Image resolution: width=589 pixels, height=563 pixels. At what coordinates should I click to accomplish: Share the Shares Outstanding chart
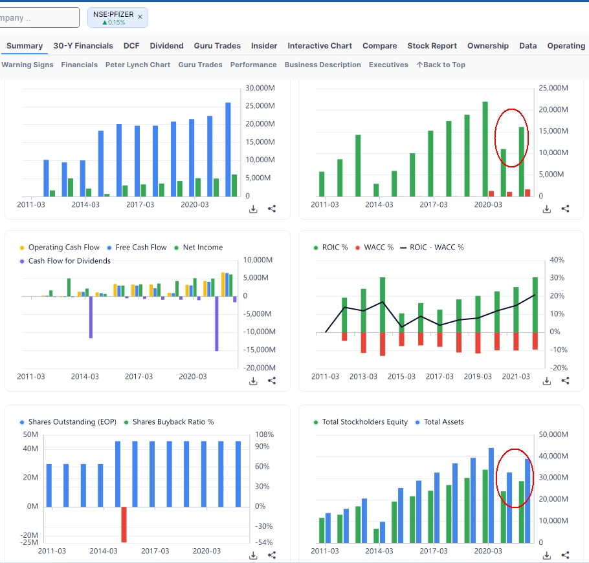pos(272,555)
